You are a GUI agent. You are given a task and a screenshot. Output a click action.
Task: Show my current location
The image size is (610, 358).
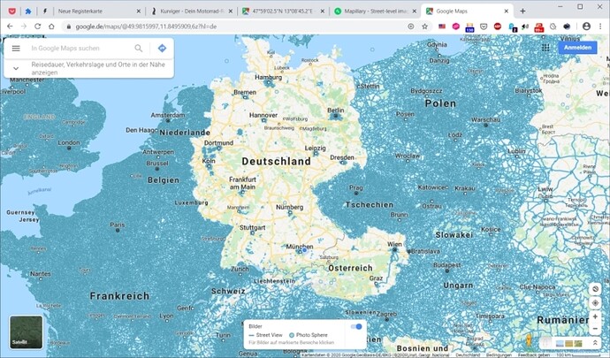pyautogui.click(x=595, y=302)
